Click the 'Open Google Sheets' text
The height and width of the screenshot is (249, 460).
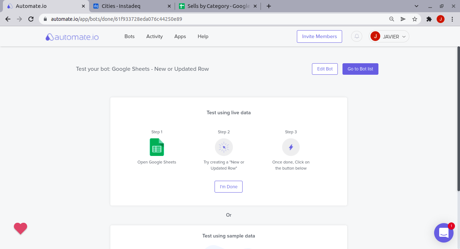[157, 162]
